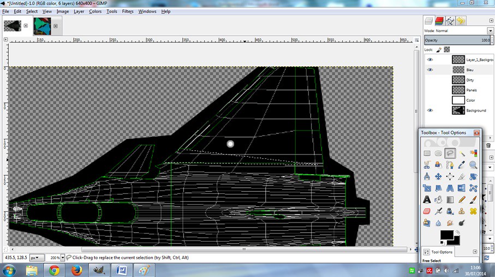Open the Tool Options tab configuration arrow

click(x=475, y=251)
